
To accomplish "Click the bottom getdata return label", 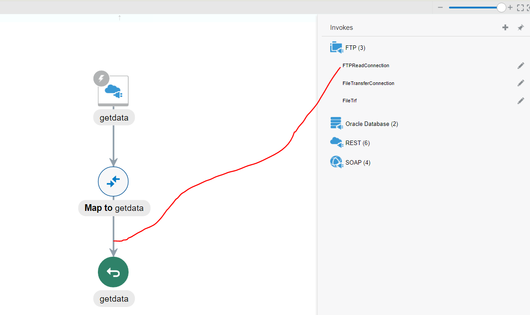I will (x=114, y=299).
